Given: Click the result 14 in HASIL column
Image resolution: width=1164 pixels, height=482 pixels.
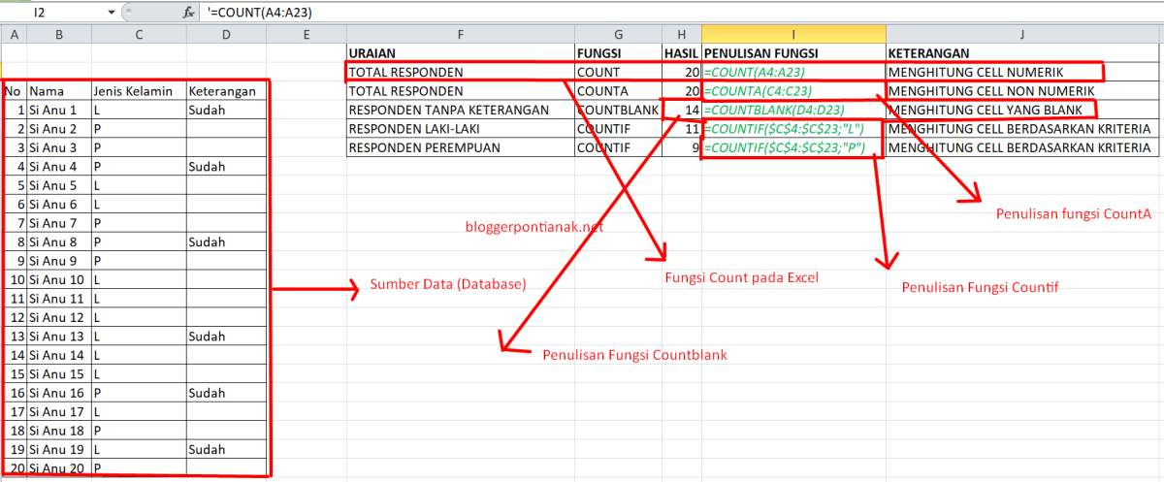Looking at the screenshot, I should [x=681, y=110].
